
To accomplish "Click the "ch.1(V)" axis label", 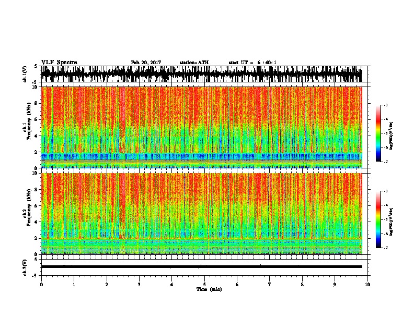I will click(x=25, y=75).
